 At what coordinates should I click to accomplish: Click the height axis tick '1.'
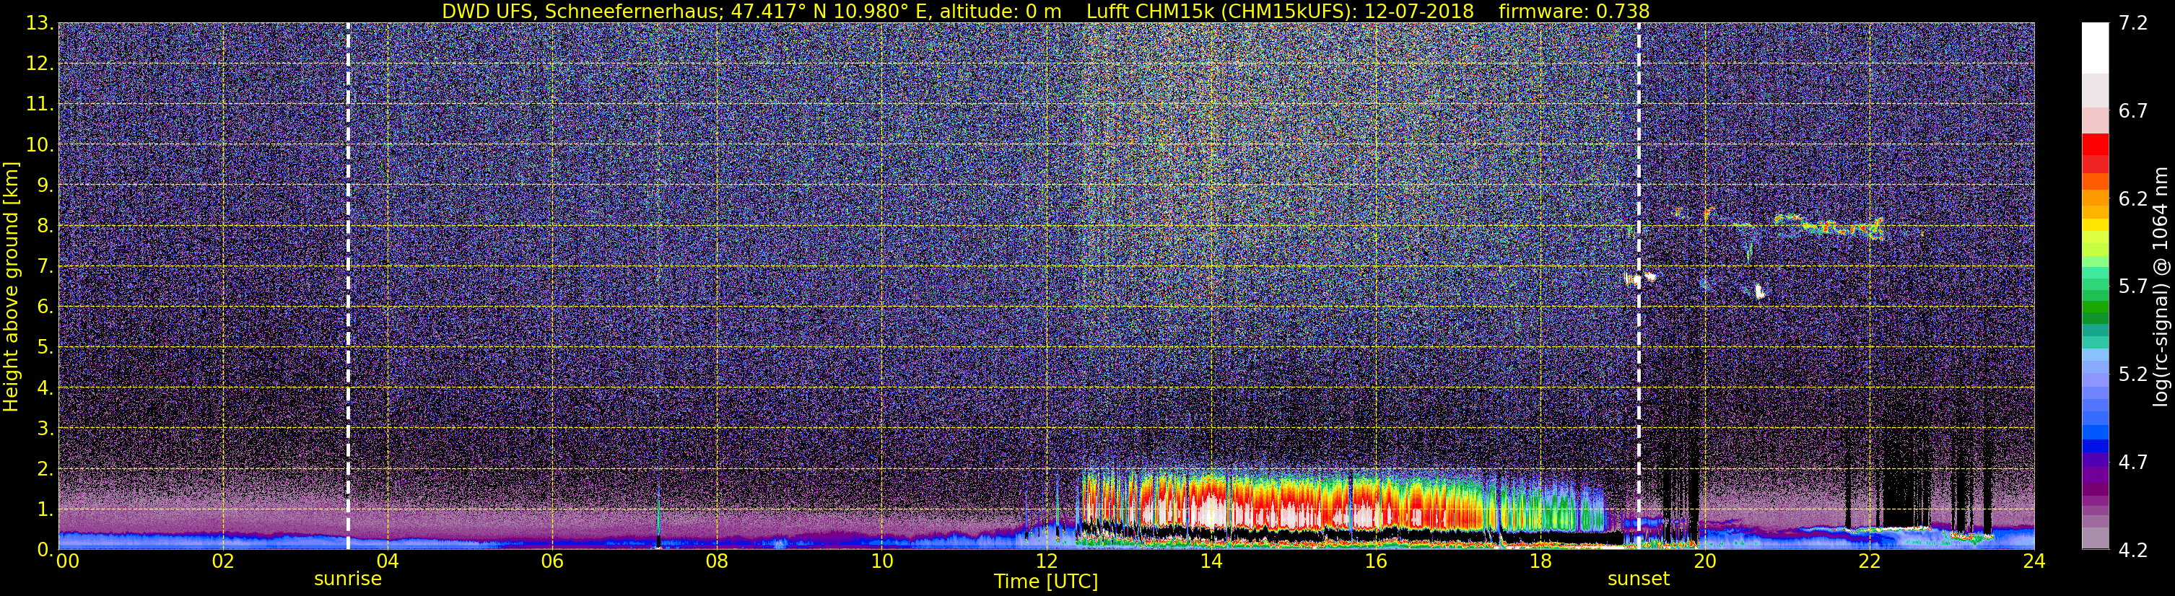(45, 509)
